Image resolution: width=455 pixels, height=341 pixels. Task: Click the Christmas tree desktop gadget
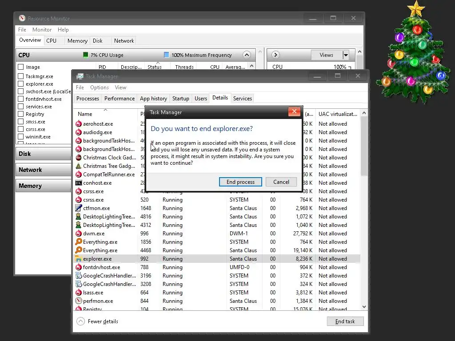pyautogui.click(x=414, y=54)
